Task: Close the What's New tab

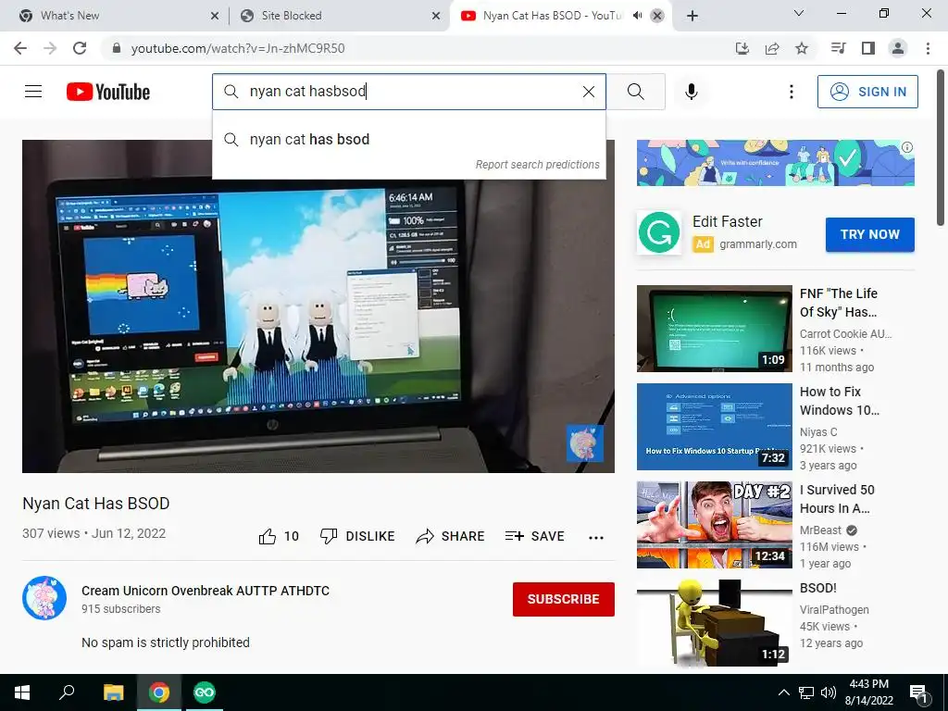Action: tap(215, 16)
